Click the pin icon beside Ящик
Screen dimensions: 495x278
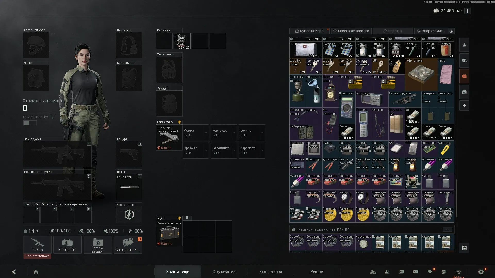tap(187, 218)
